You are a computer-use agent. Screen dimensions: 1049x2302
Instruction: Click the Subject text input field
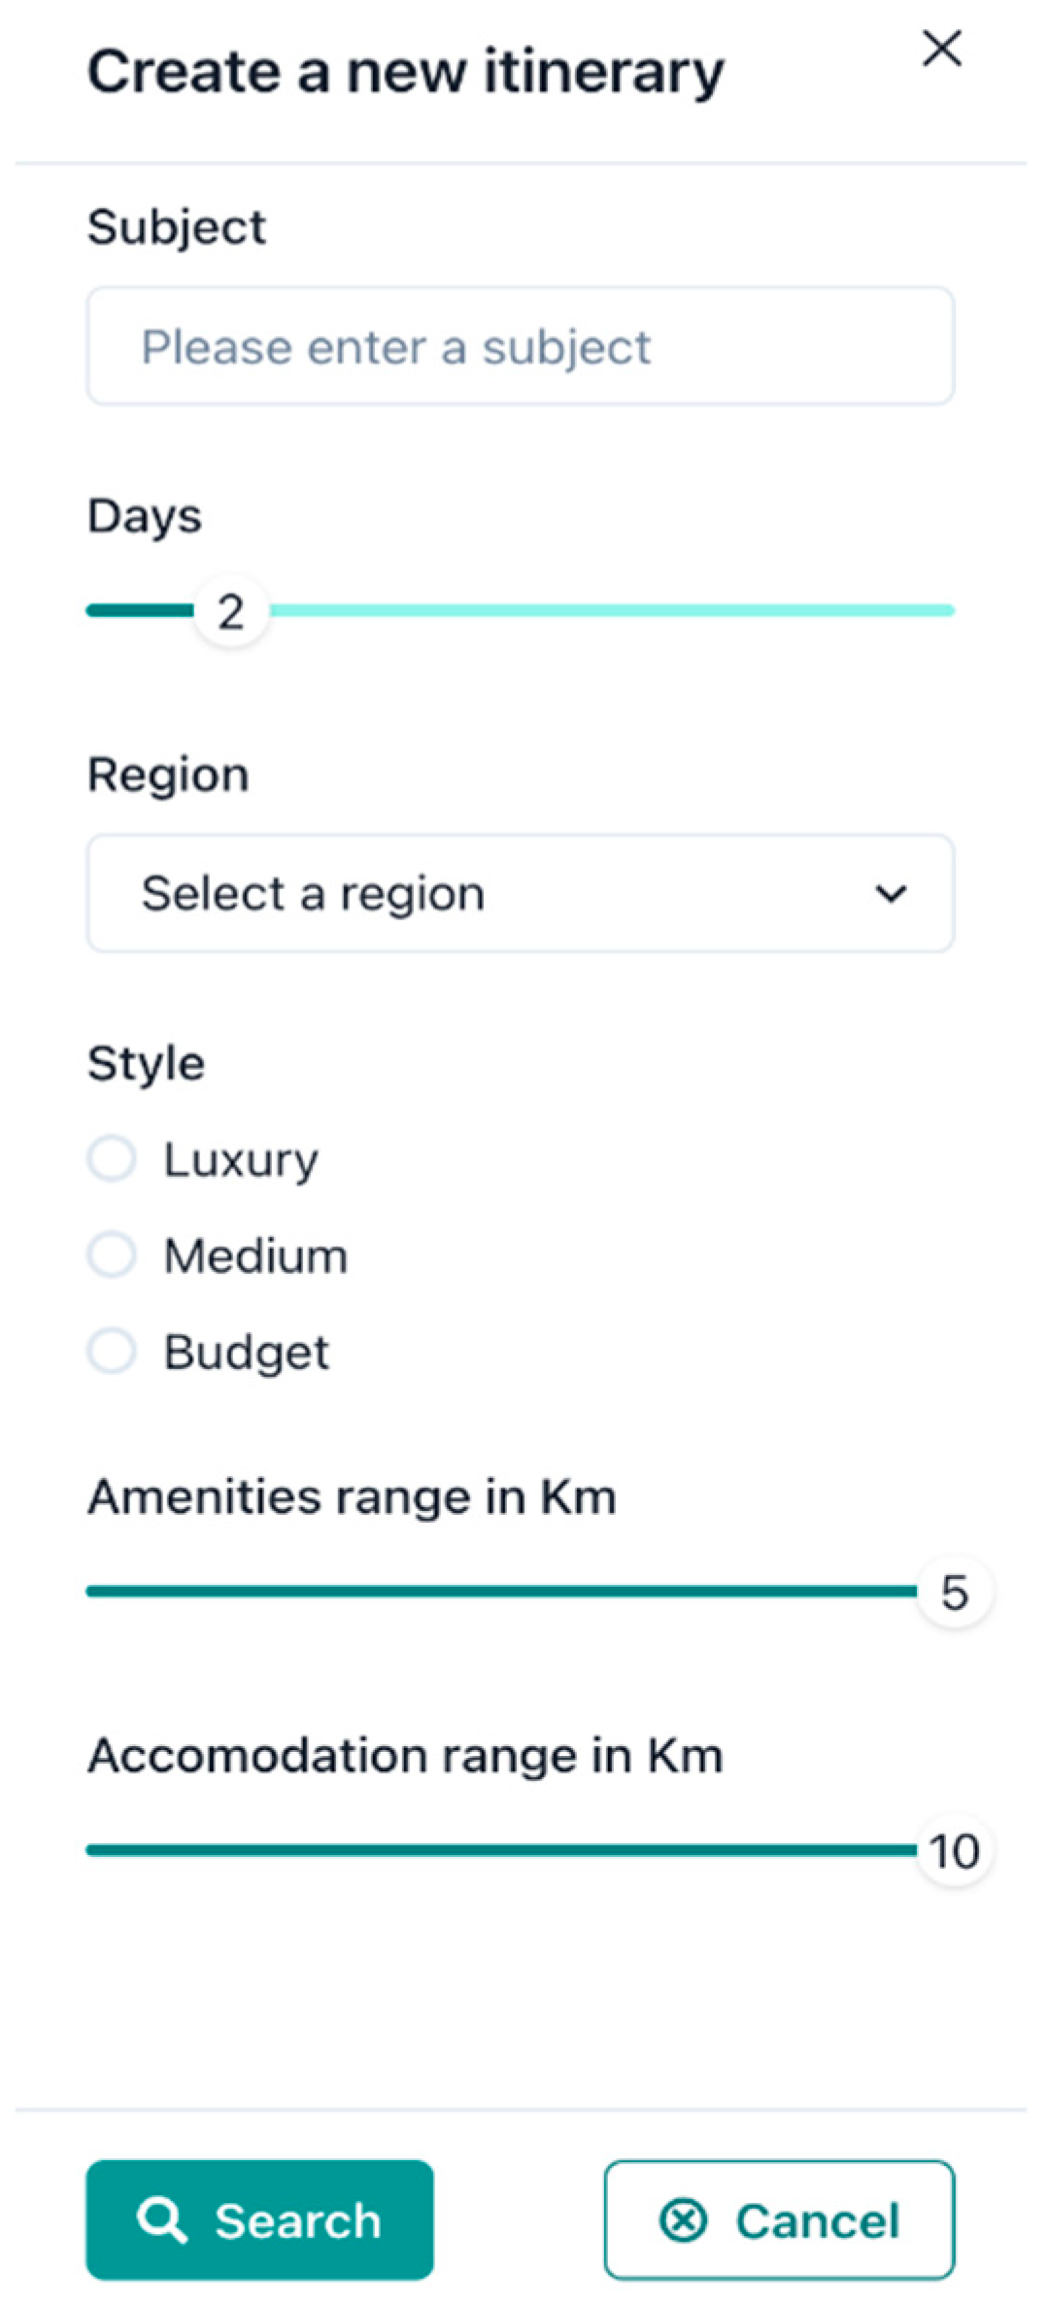click(521, 346)
